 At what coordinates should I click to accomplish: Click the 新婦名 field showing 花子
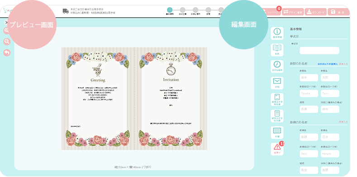pos(330,137)
